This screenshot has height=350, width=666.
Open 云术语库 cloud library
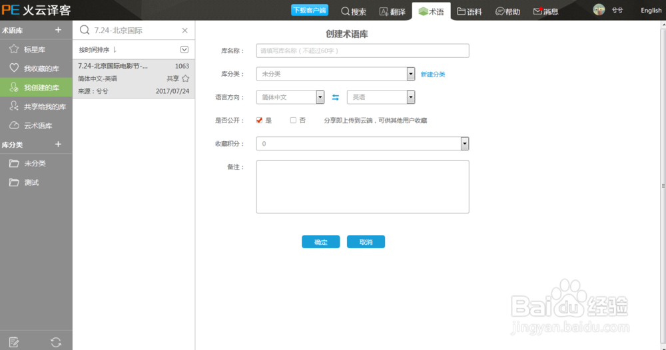click(x=36, y=126)
